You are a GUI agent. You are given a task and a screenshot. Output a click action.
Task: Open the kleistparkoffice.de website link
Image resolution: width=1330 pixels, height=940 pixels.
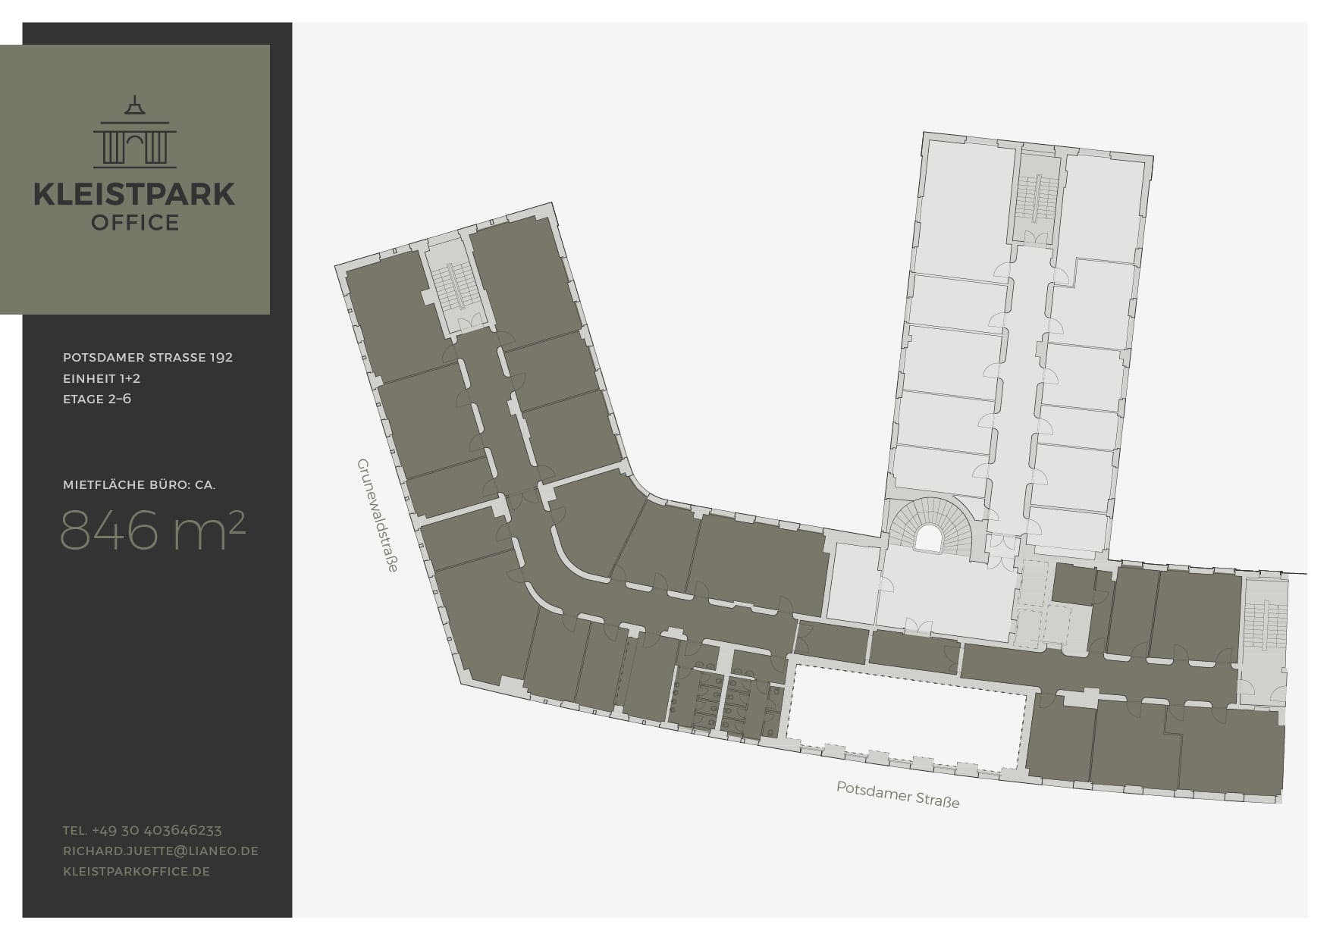pos(136,871)
